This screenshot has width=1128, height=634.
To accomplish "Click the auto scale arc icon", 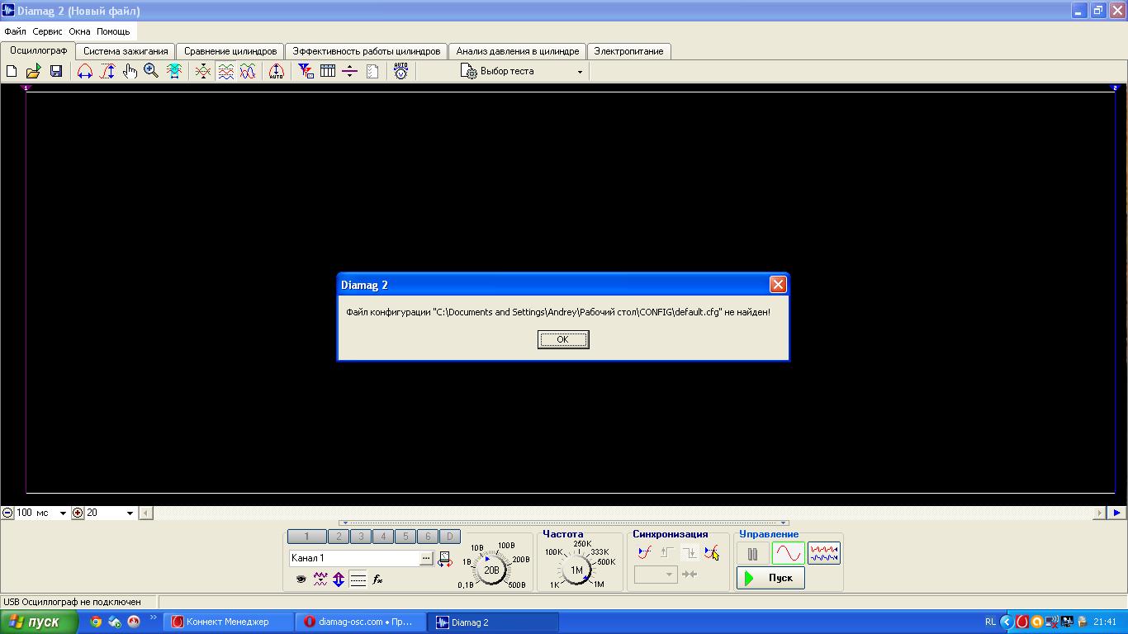I will point(277,72).
